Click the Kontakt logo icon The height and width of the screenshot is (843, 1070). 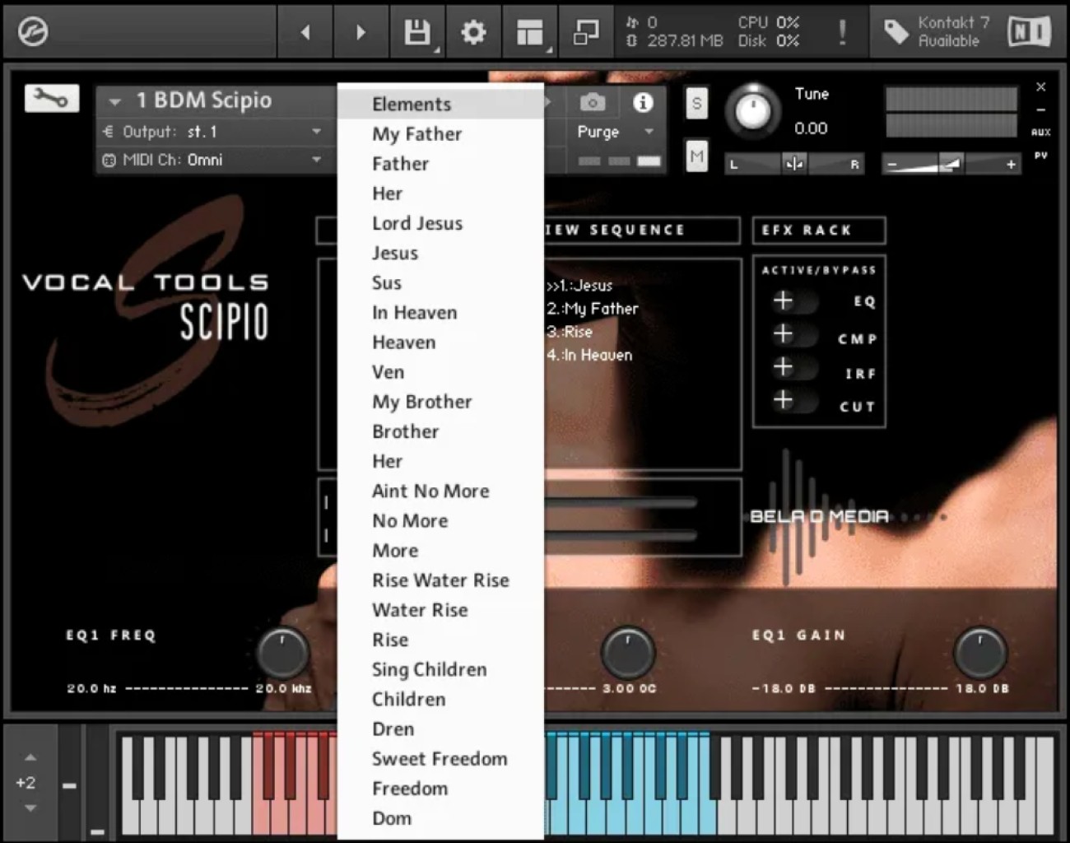pos(33,32)
